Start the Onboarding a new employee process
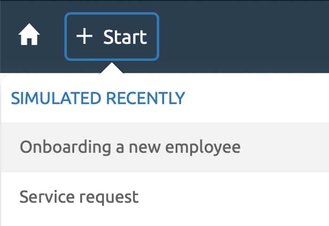 coord(130,147)
